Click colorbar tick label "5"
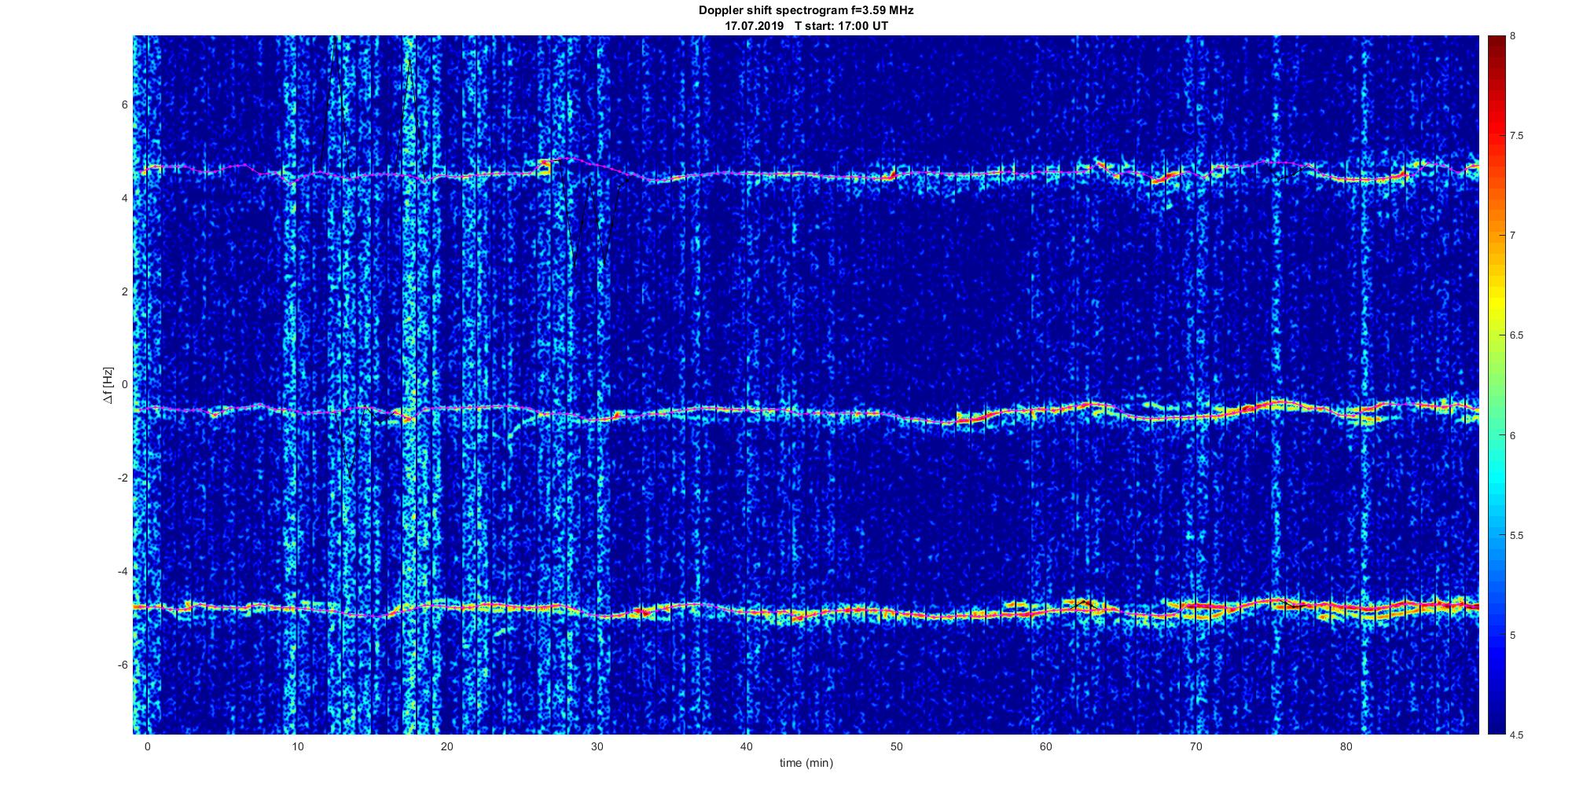 1512,636
